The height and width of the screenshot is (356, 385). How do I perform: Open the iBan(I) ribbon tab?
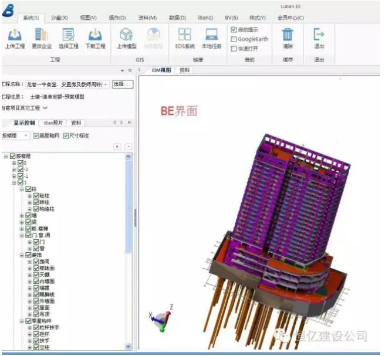click(x=205, y=18)
